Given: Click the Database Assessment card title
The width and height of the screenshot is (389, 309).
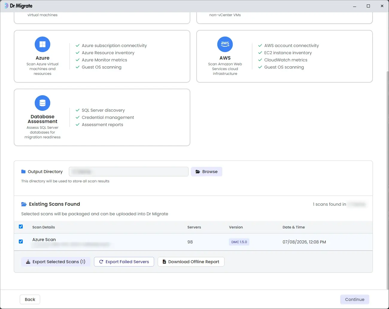Looking at the screenshot, I should (x=42, y=119).
